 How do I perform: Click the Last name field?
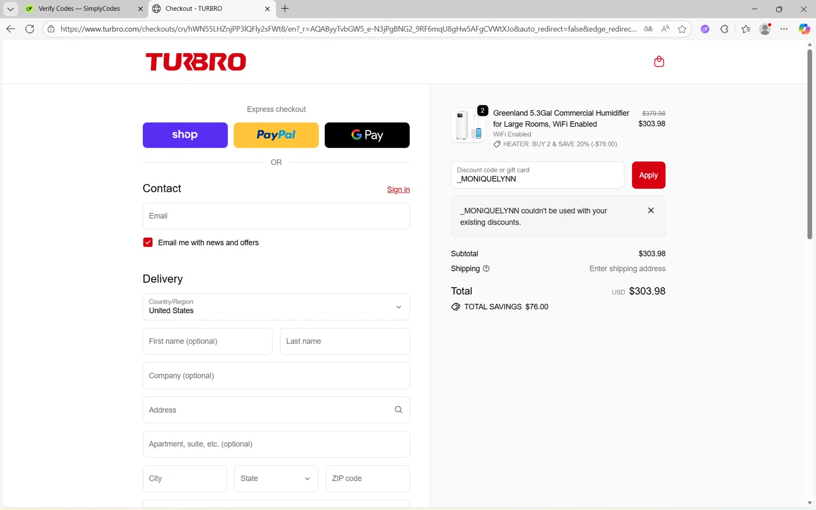point(345,341)
